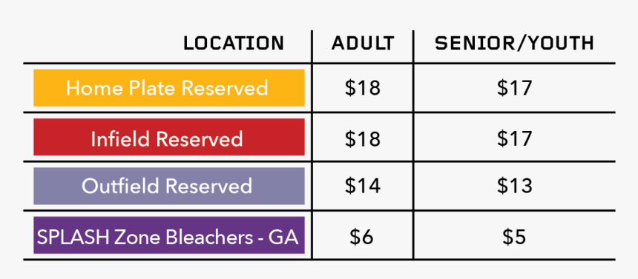
Task: Click the SENIOR/YOUTH column header
Action: tap(514, 44)
